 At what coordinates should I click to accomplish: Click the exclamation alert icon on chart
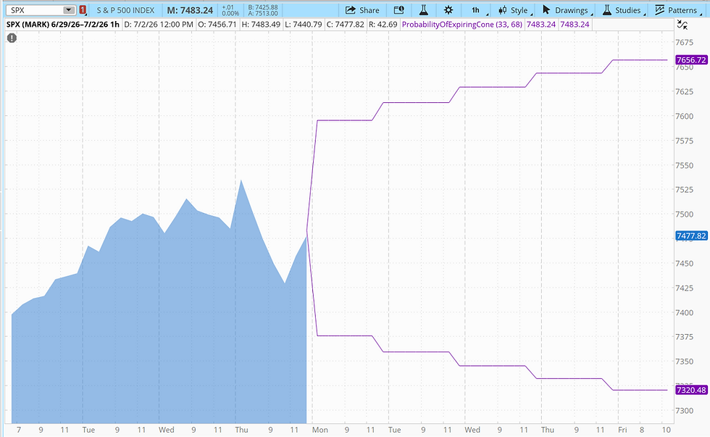(x=12, y=38)
